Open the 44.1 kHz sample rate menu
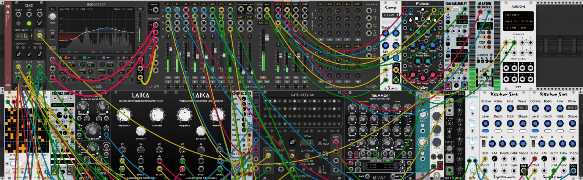Screen dimensions: 583x180 click(x=511, y=28)
